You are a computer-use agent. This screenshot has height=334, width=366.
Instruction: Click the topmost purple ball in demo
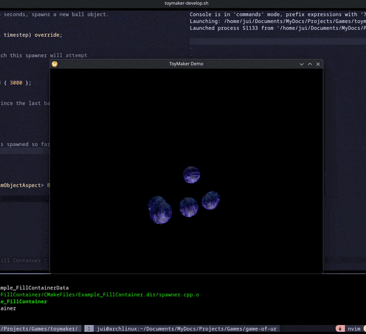191,175
